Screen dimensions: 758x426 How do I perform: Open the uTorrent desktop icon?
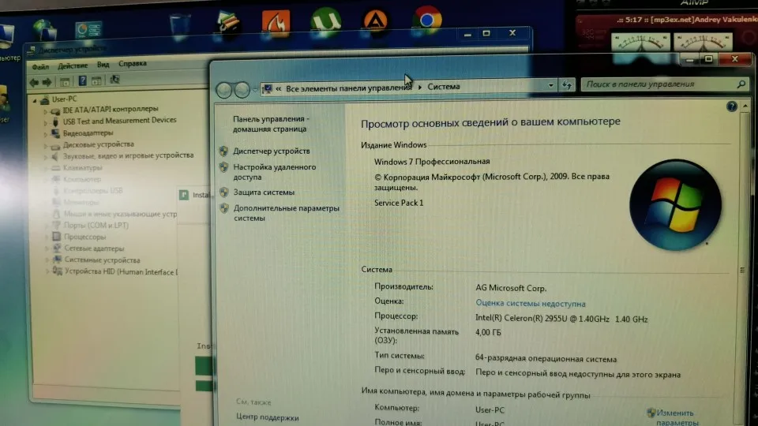pos(326,22)
